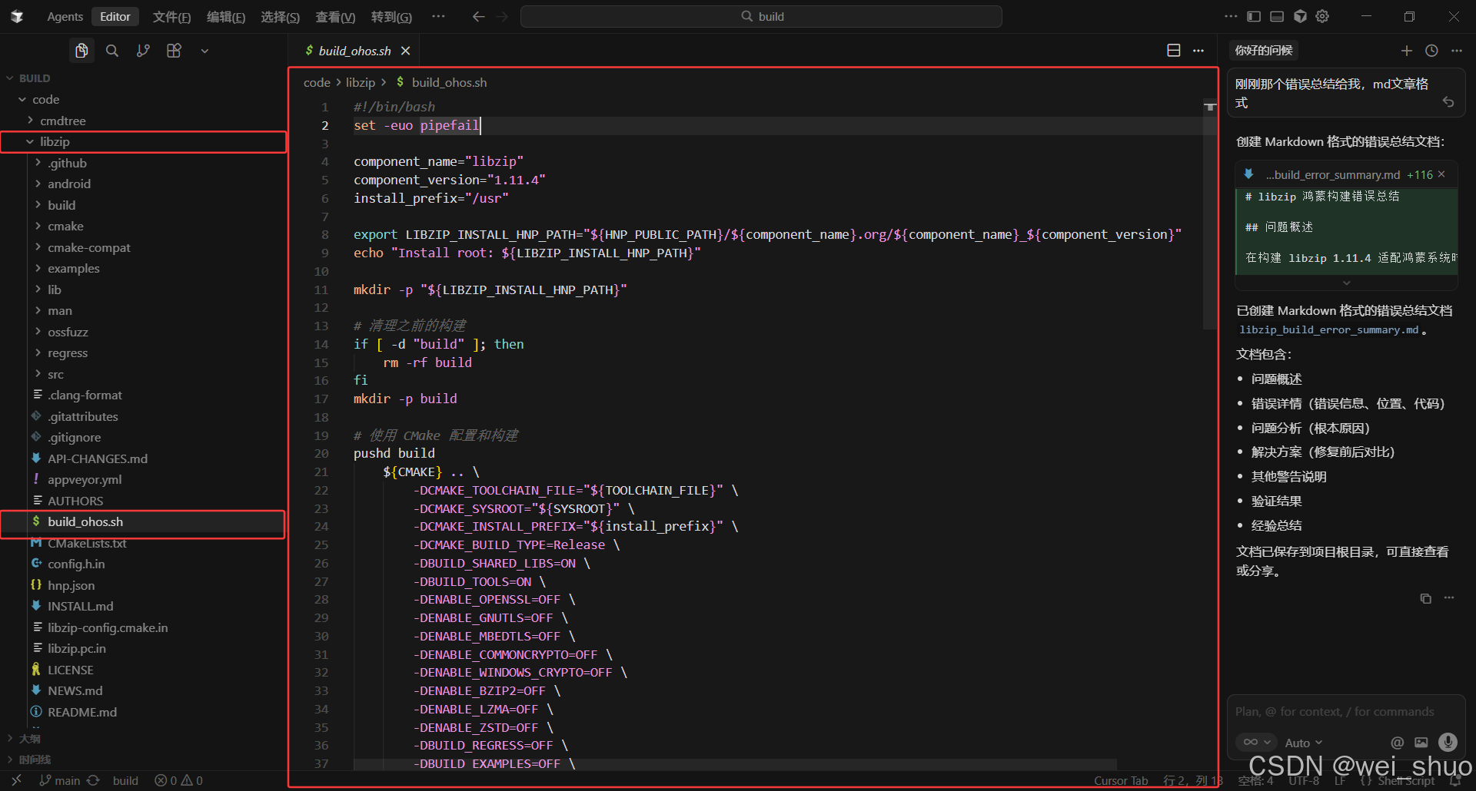Viewport: 1476px width, 791px height.
Task: Expand more sidebar views chevron
Action: tap(204, 51)
